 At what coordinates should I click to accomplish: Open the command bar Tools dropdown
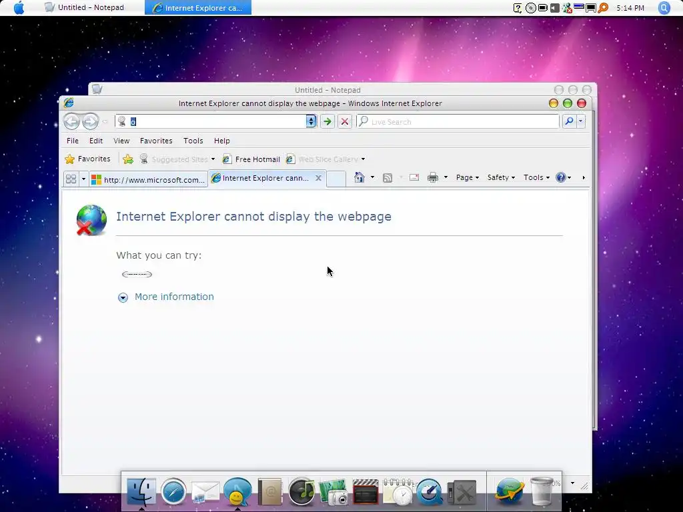pyautogui.click(x=536, y=177)
